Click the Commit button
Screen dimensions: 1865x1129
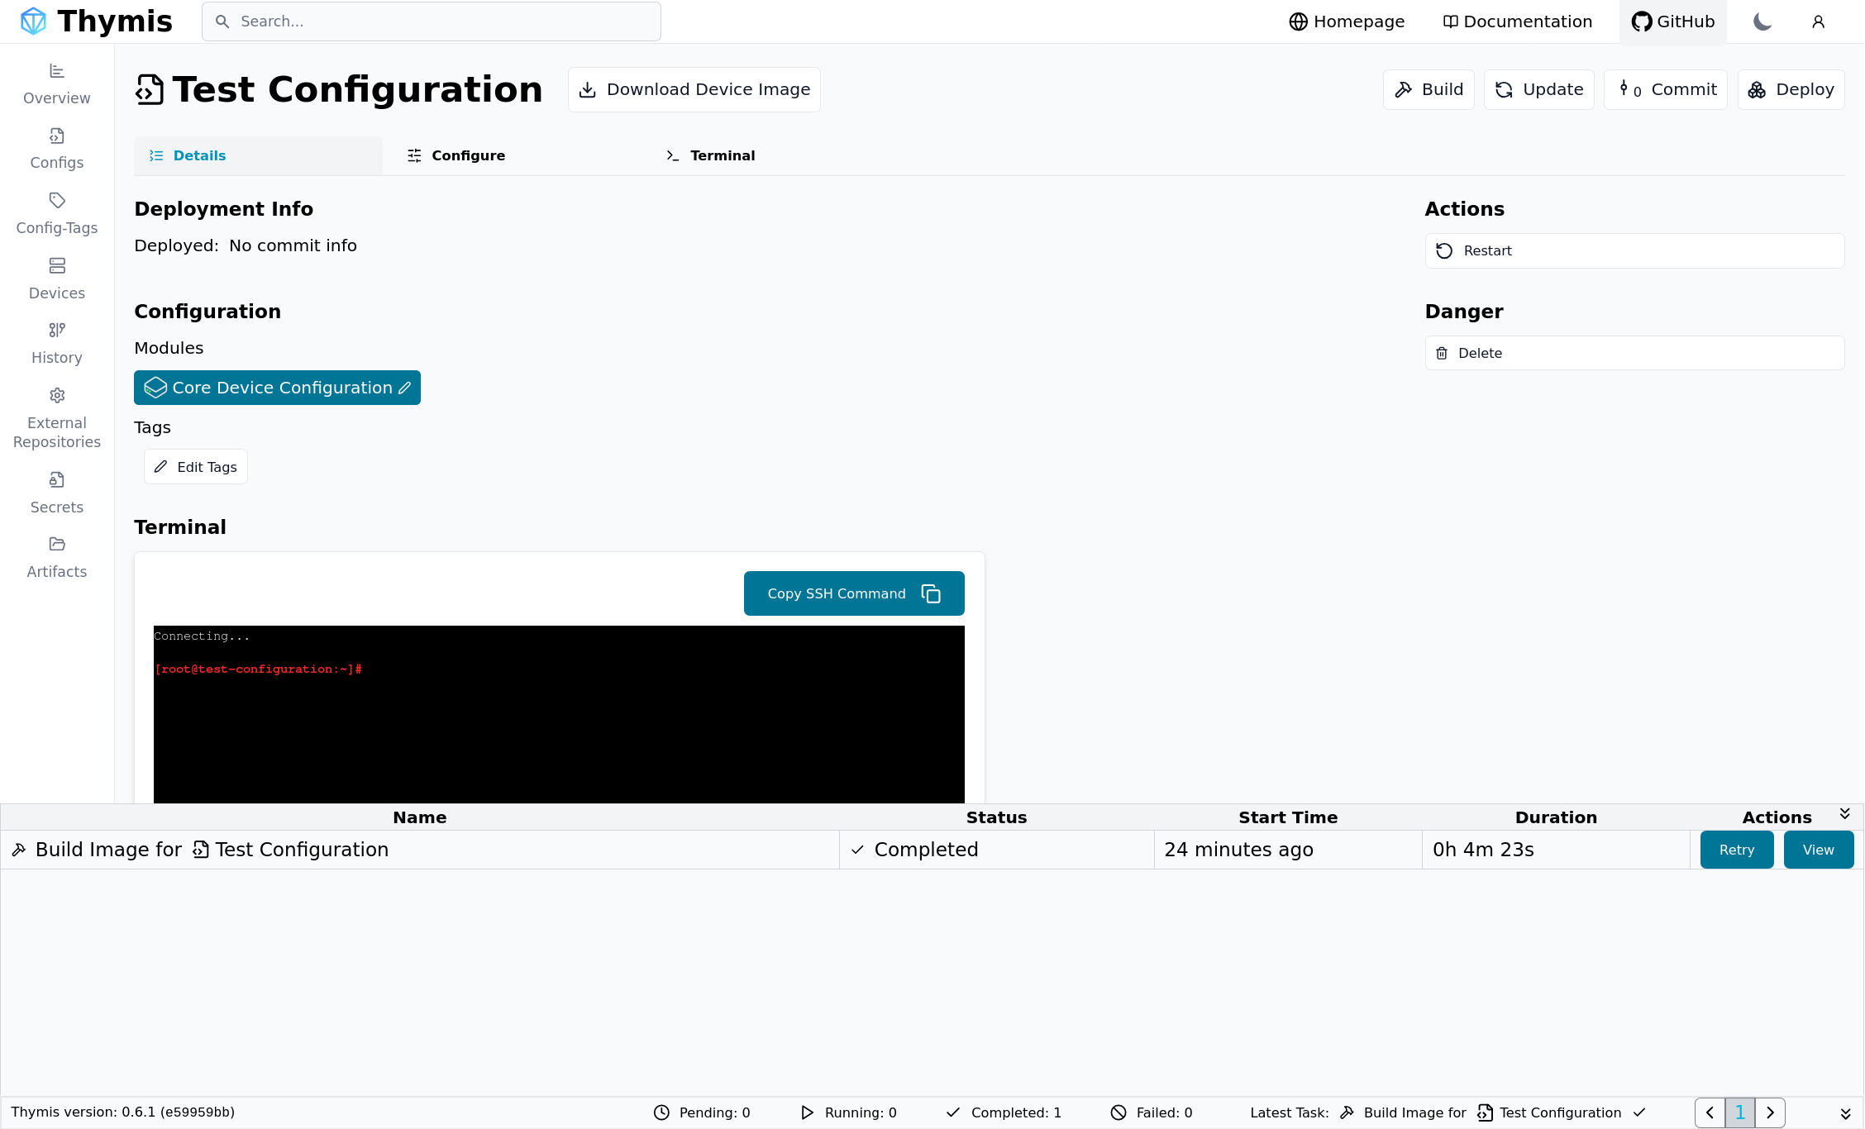coord(1666,89)
